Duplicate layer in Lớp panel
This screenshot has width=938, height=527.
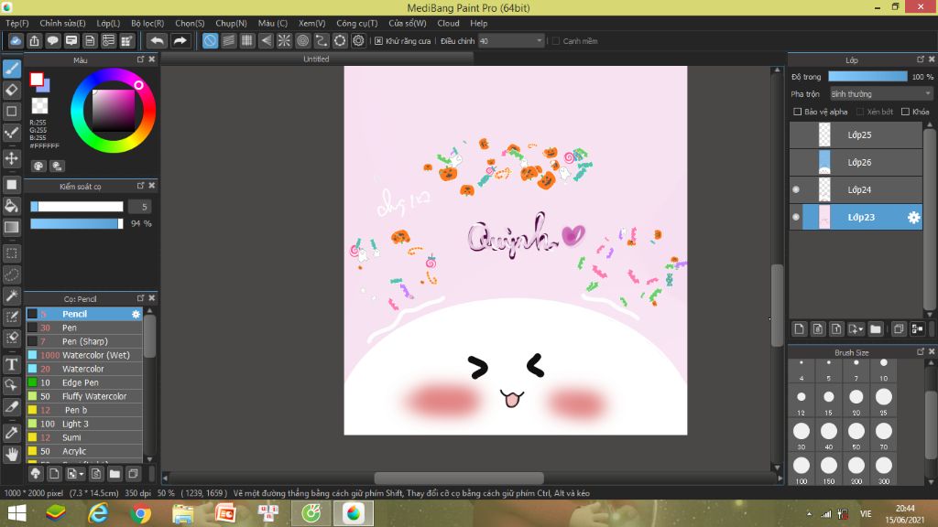click(x=899, y=328)
